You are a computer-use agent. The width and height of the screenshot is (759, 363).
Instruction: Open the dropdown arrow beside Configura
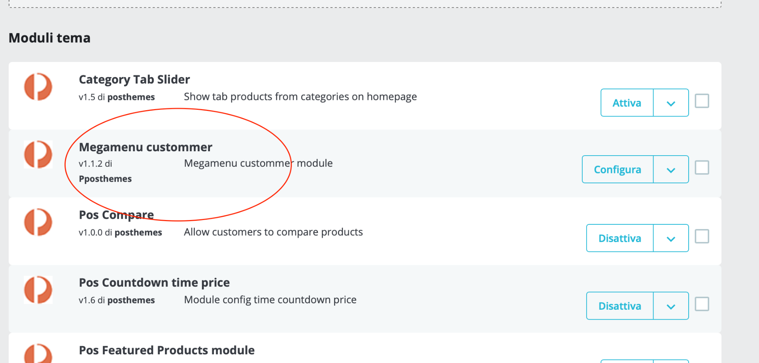coord(671,170)
